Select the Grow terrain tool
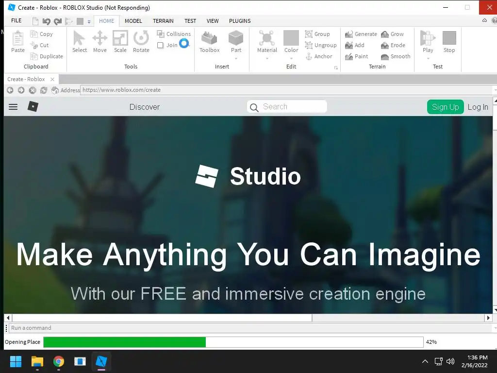 pyautogui.click(x=392, y=34)
